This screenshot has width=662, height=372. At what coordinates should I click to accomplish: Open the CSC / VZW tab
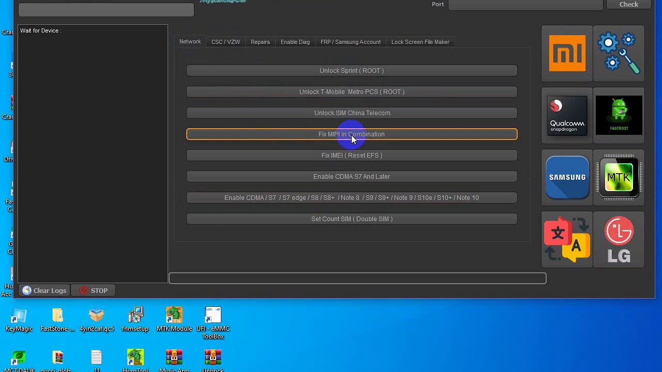tap(225, 42)
